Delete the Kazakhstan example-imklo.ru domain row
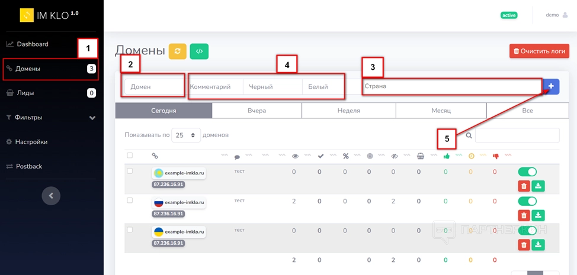 [x=524, y=186]
